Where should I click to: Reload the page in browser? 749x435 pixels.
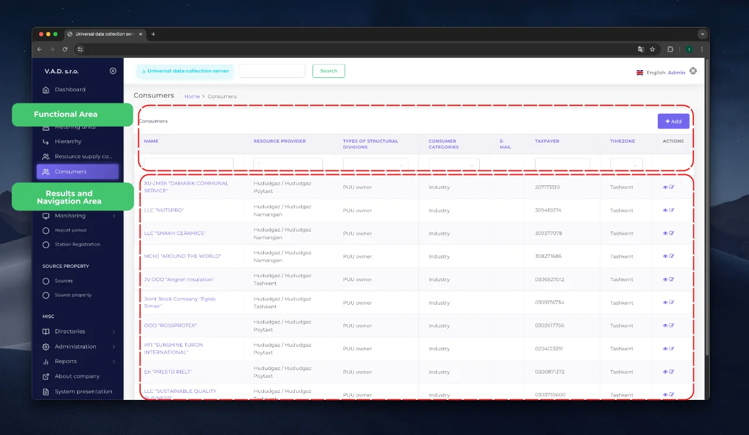coord(65,49)
